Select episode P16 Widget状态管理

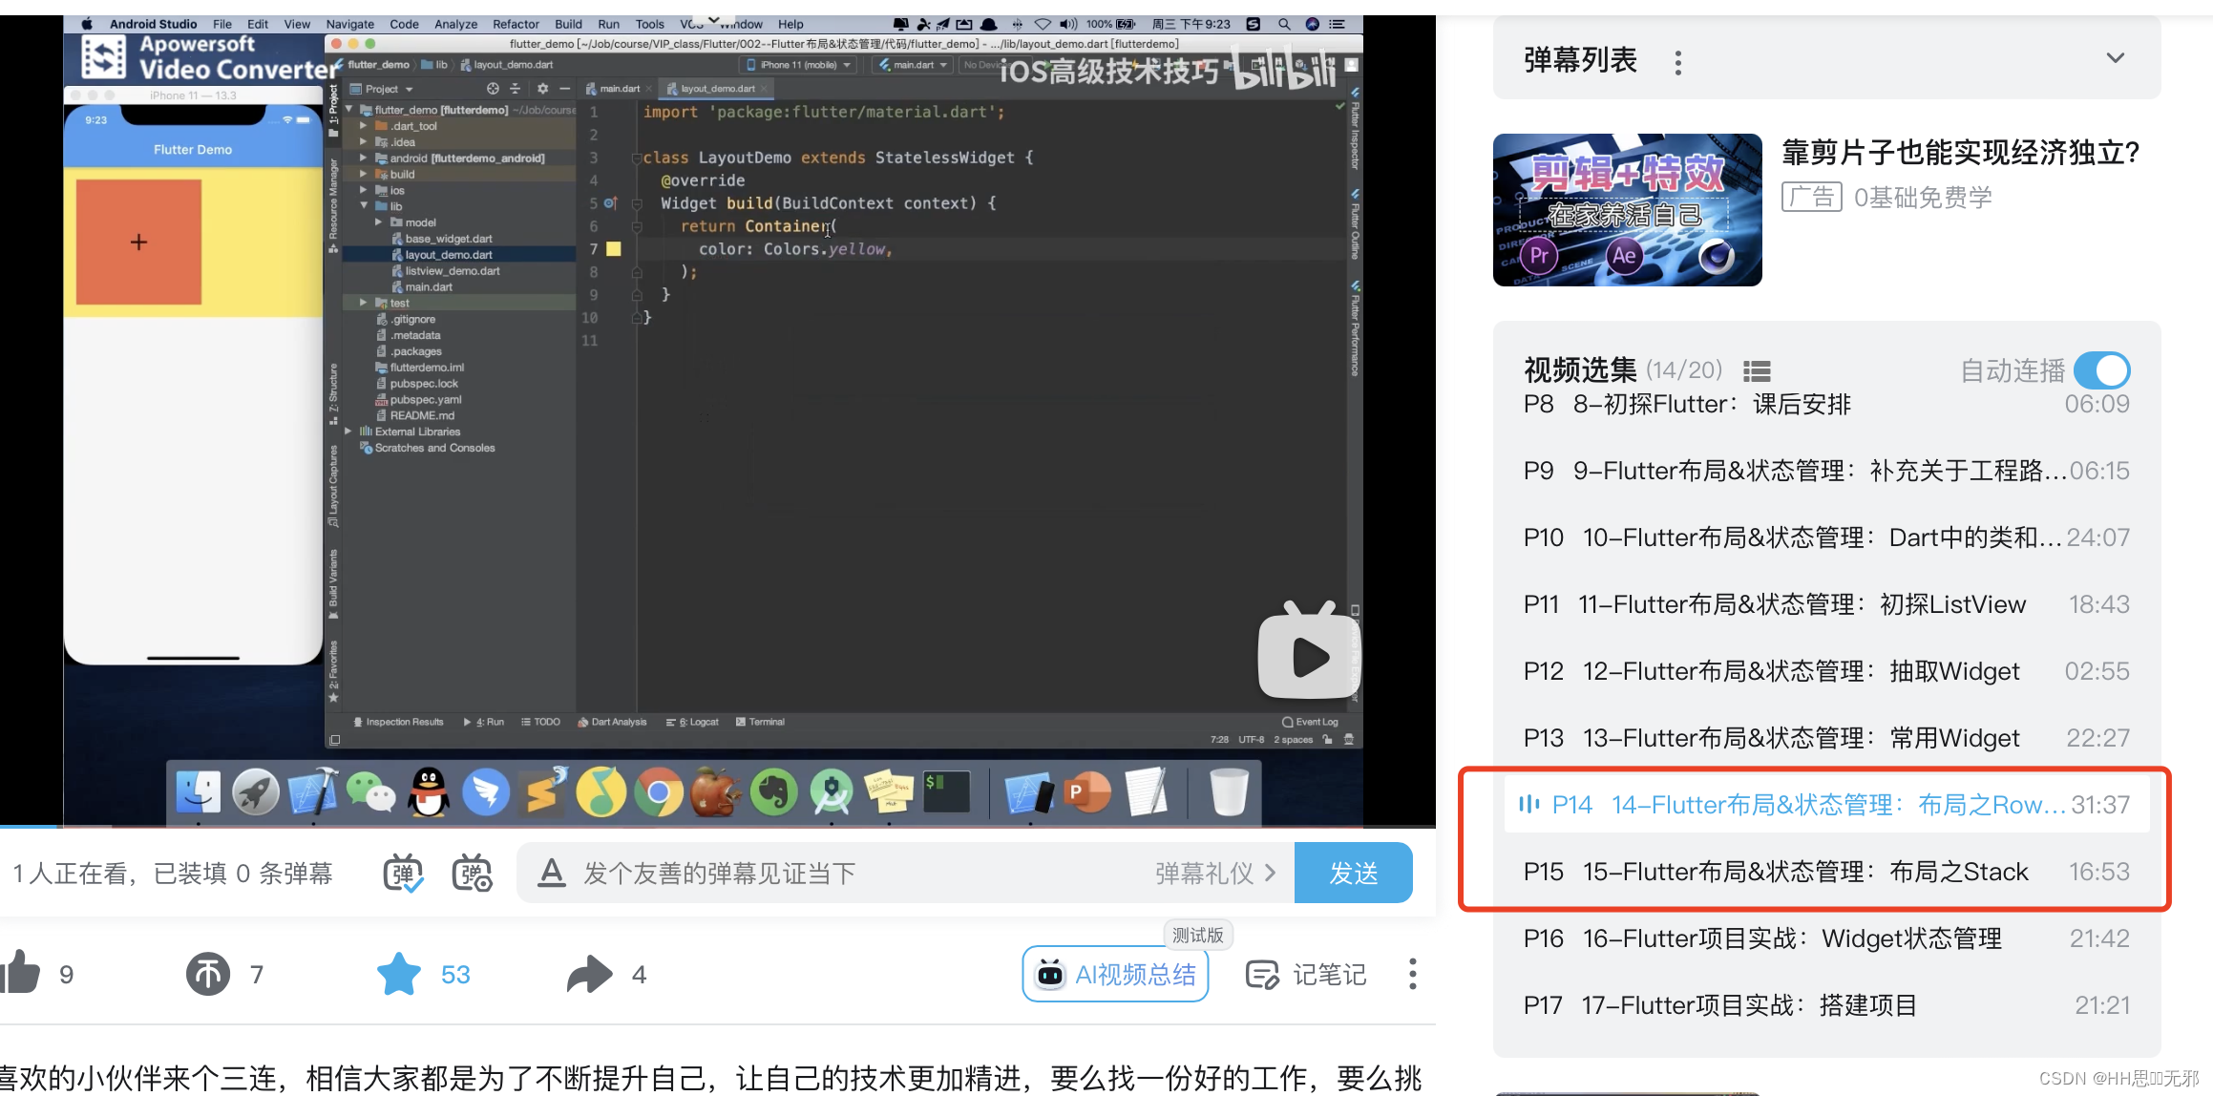point(1825,938)
